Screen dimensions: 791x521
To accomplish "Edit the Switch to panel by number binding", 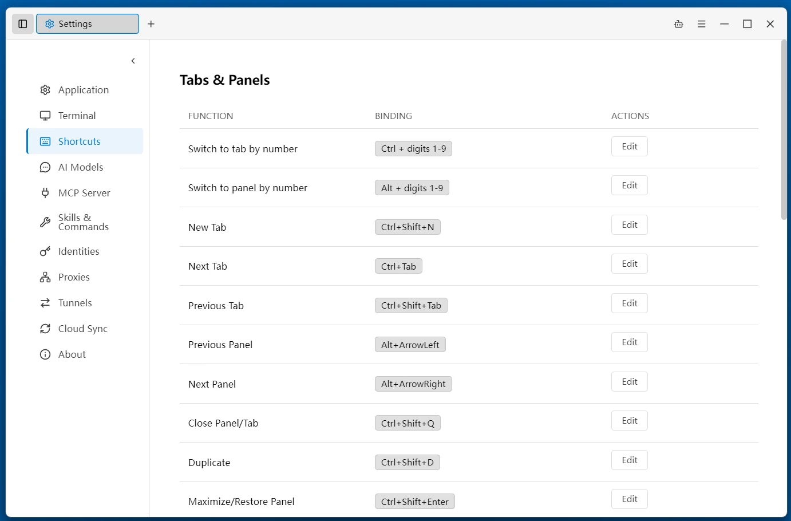I will pos(630,185).
